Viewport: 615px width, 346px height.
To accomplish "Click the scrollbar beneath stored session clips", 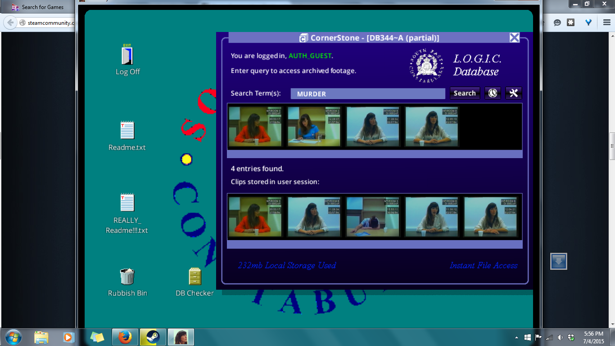I will point(374,245).
